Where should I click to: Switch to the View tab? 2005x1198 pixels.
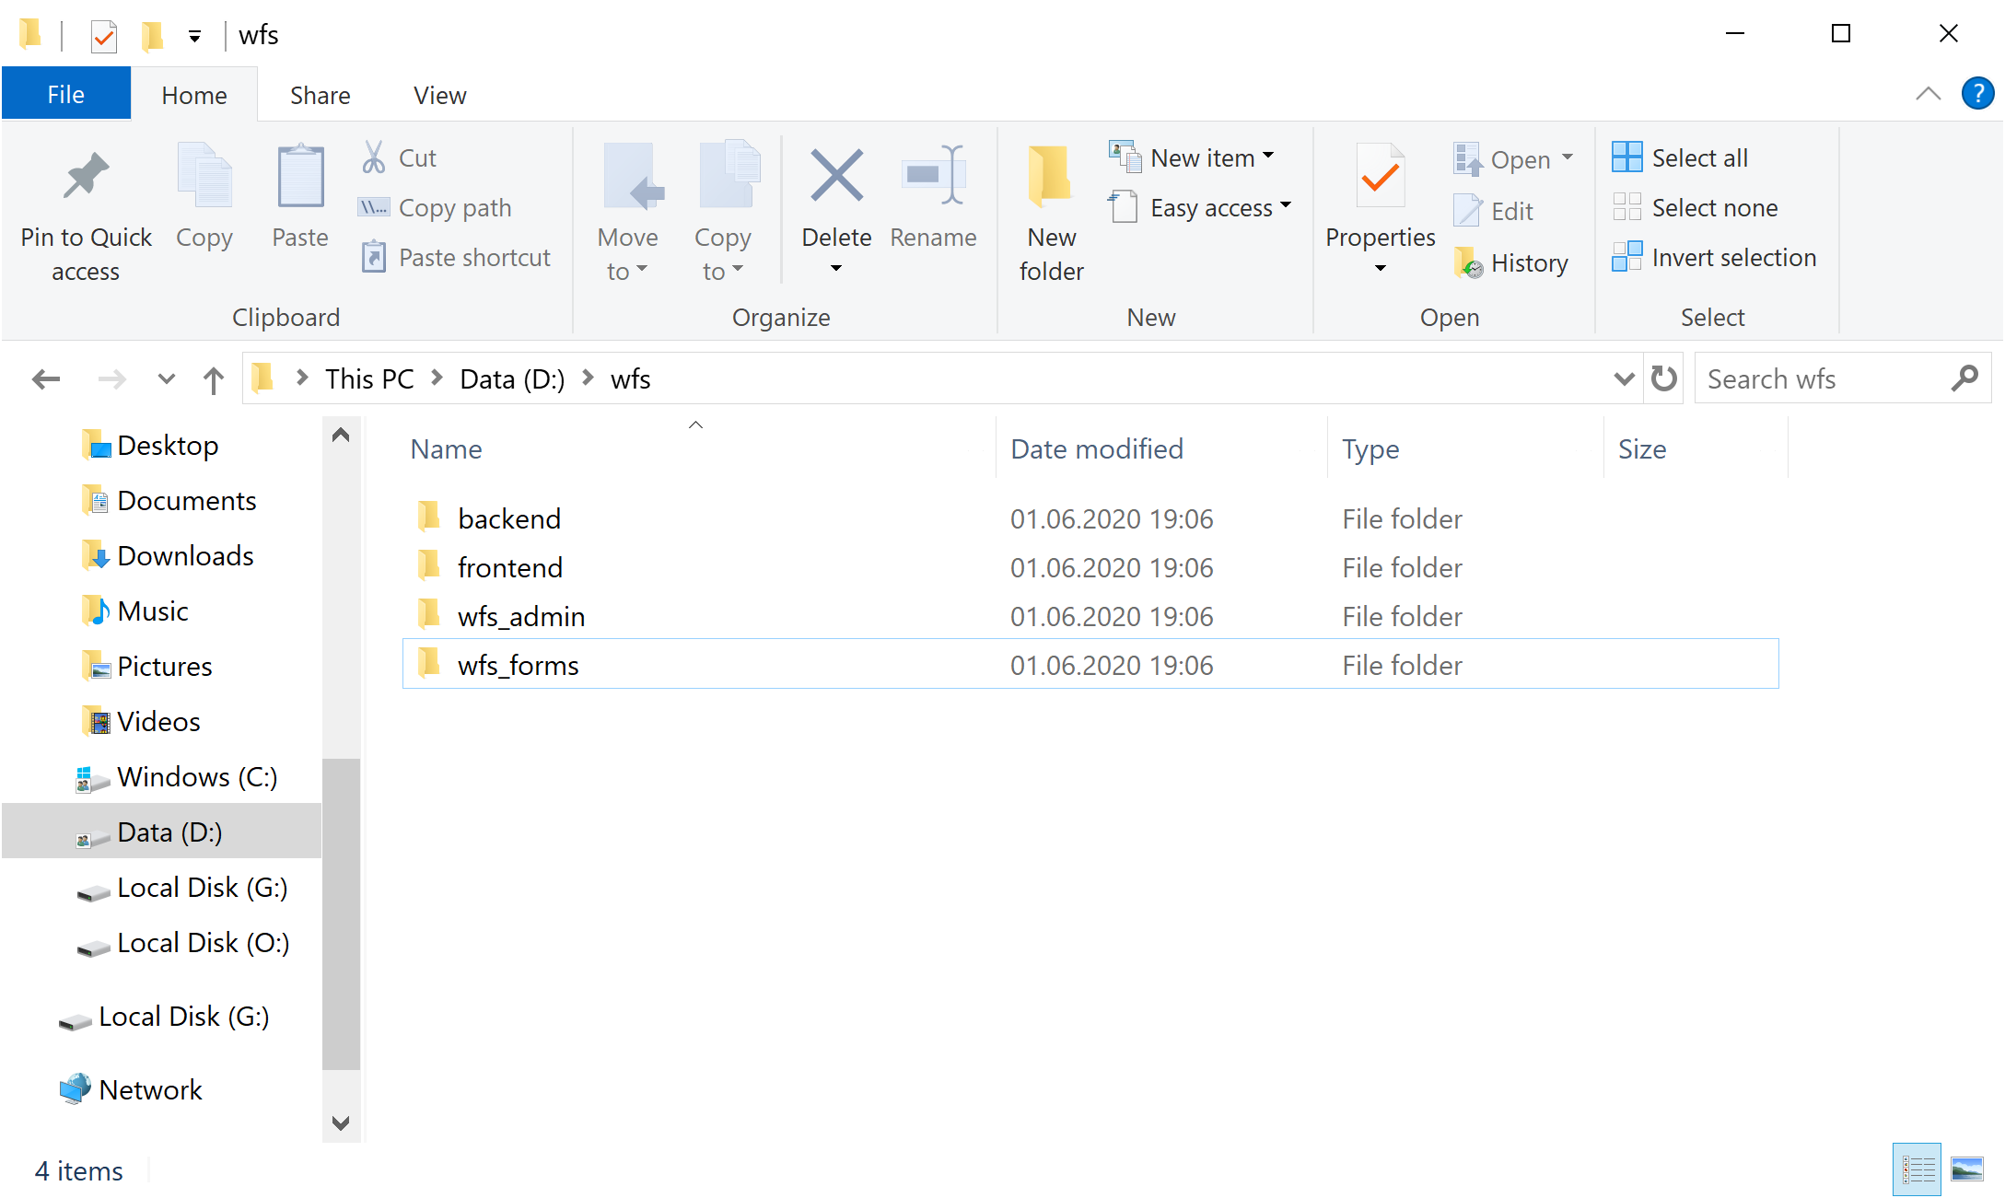tap(439, 95)
